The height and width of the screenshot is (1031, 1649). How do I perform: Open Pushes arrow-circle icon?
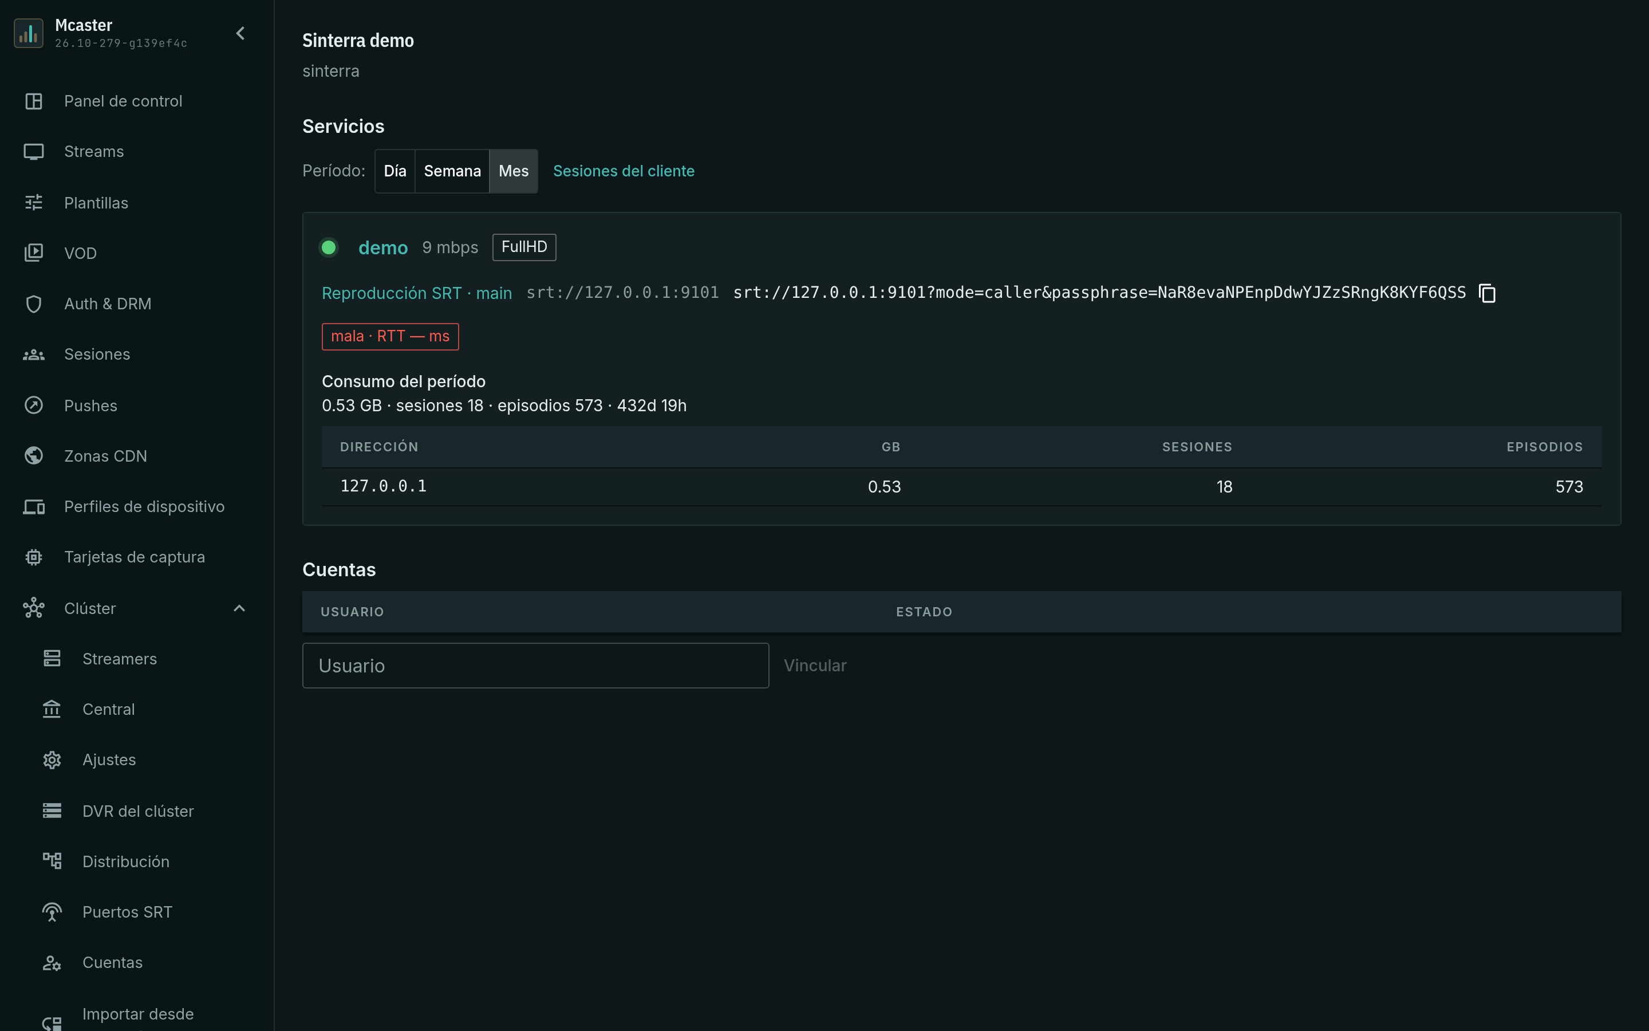(33, 405)
